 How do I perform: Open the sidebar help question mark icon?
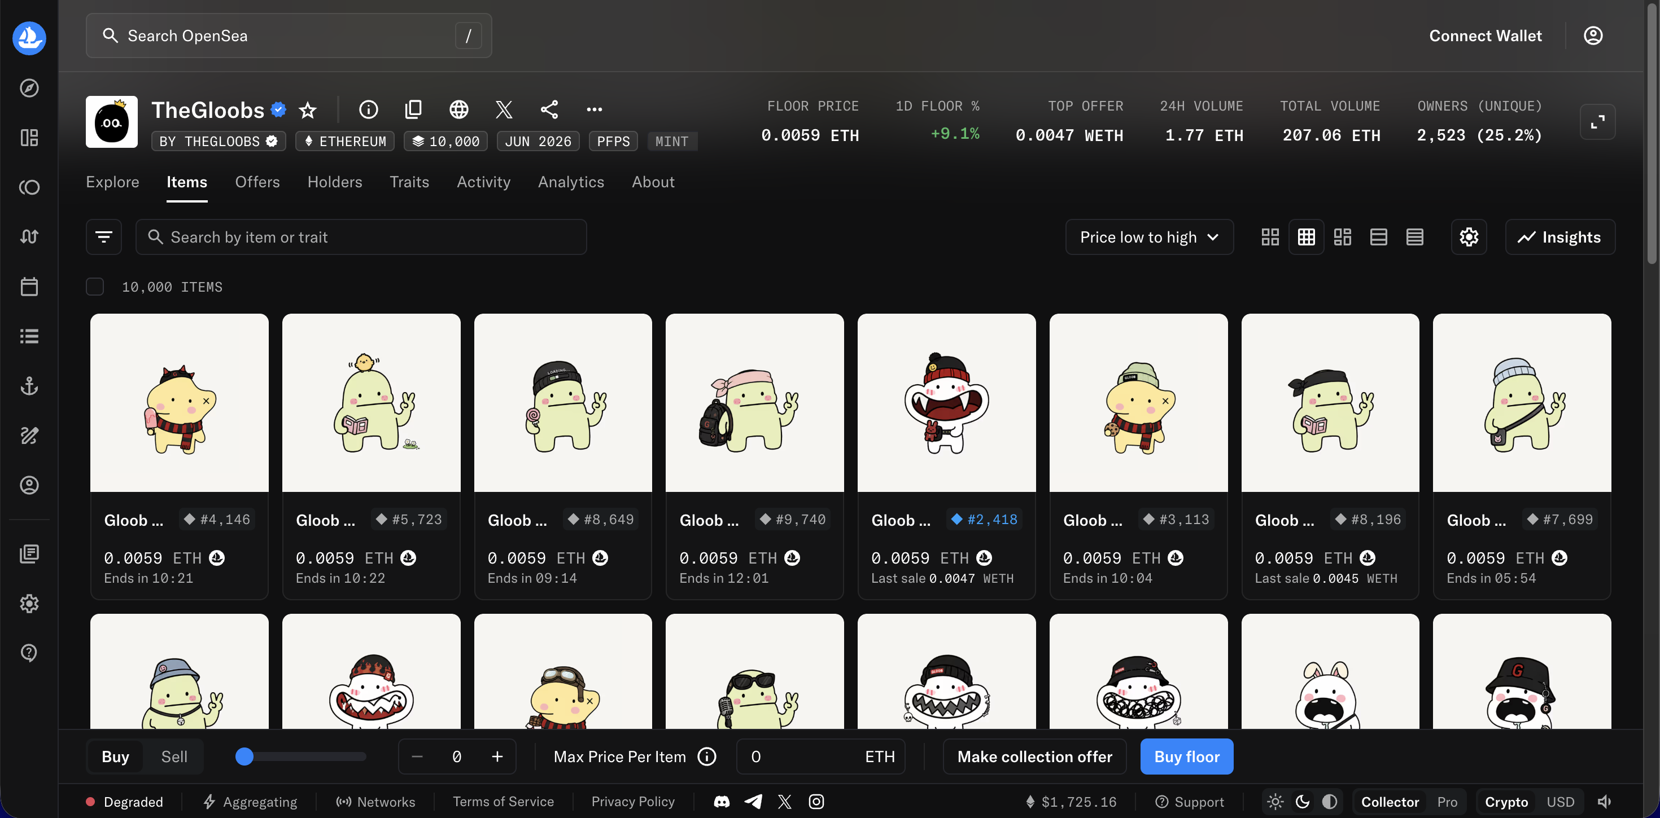coord(29,653)
